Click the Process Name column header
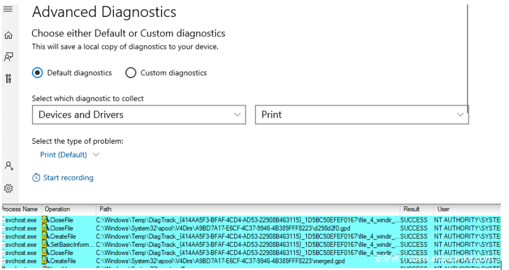This screenshot has width=509, height=270. tap(20, 209)
